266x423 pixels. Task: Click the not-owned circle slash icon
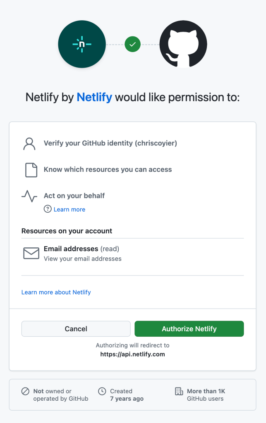[26, 391]
